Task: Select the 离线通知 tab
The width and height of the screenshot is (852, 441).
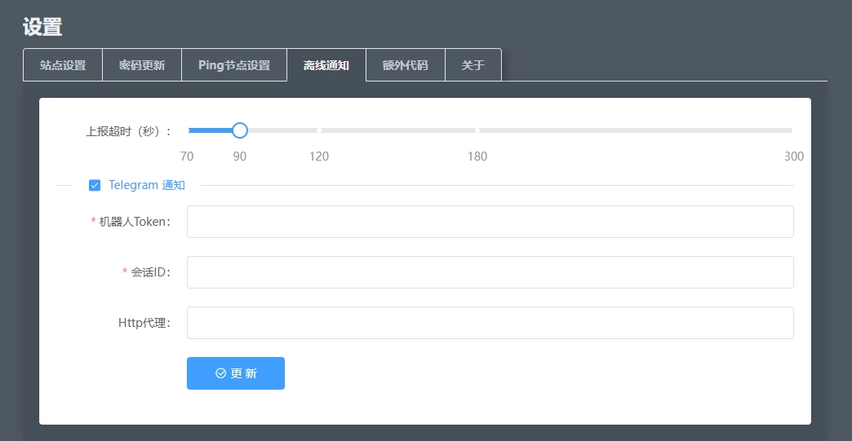Action: click(326, 65)
